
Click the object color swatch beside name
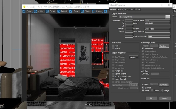click(168, 17)
